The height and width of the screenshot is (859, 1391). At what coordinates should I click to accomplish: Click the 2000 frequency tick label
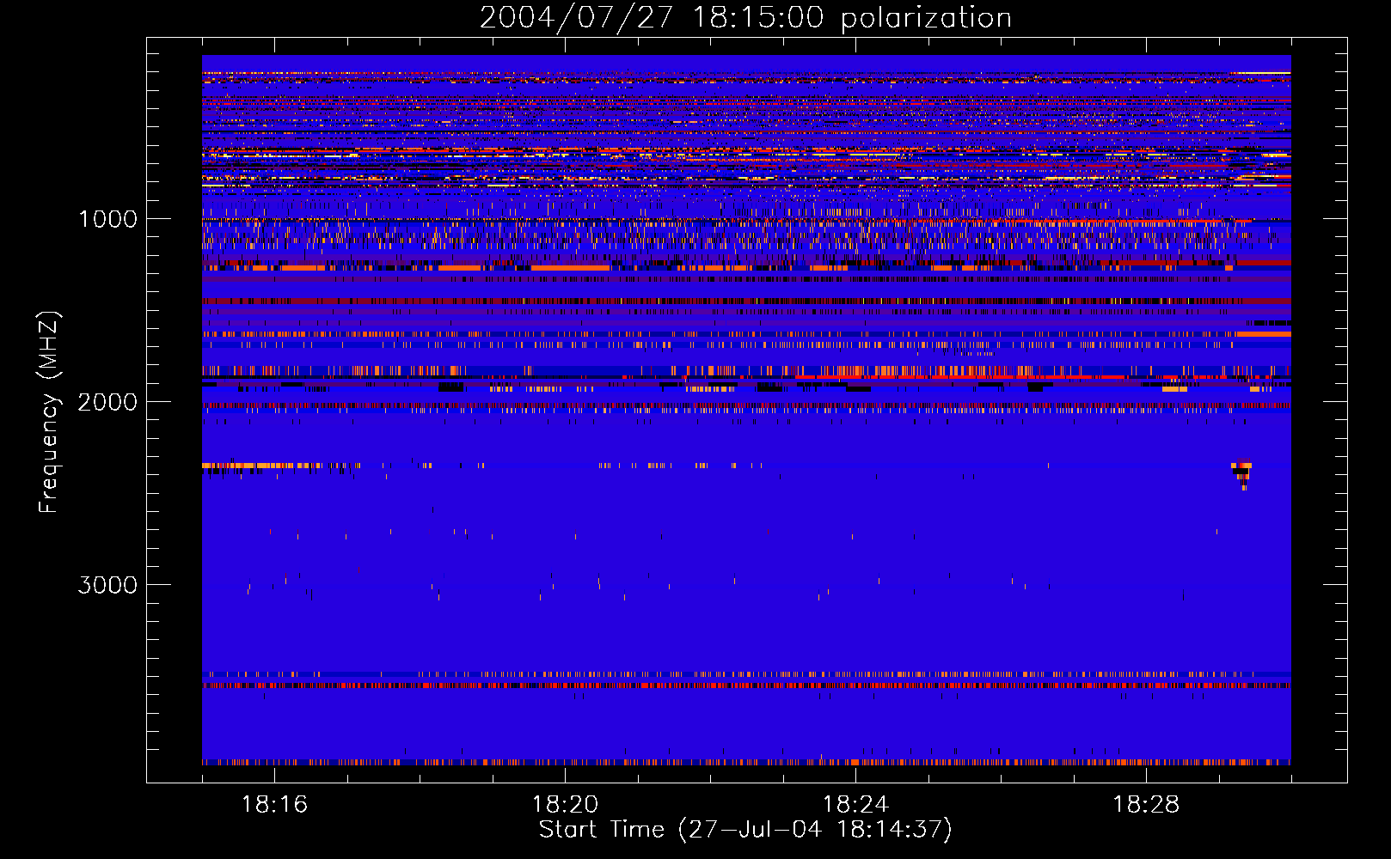pyautogui.click(x=107, y=401)
